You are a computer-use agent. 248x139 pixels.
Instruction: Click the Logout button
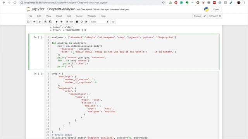(x=216, y=9)
